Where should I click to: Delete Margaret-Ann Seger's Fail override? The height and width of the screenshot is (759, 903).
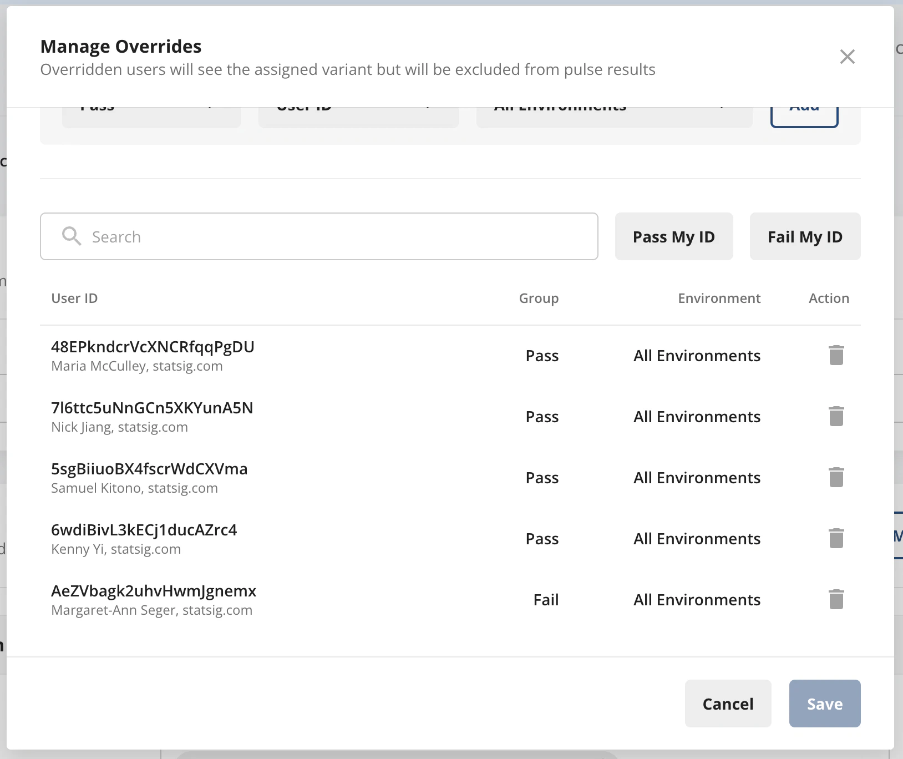click(835, 599)
